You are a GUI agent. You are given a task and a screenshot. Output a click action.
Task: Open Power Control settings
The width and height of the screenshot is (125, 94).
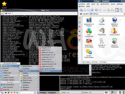(115, 32)
